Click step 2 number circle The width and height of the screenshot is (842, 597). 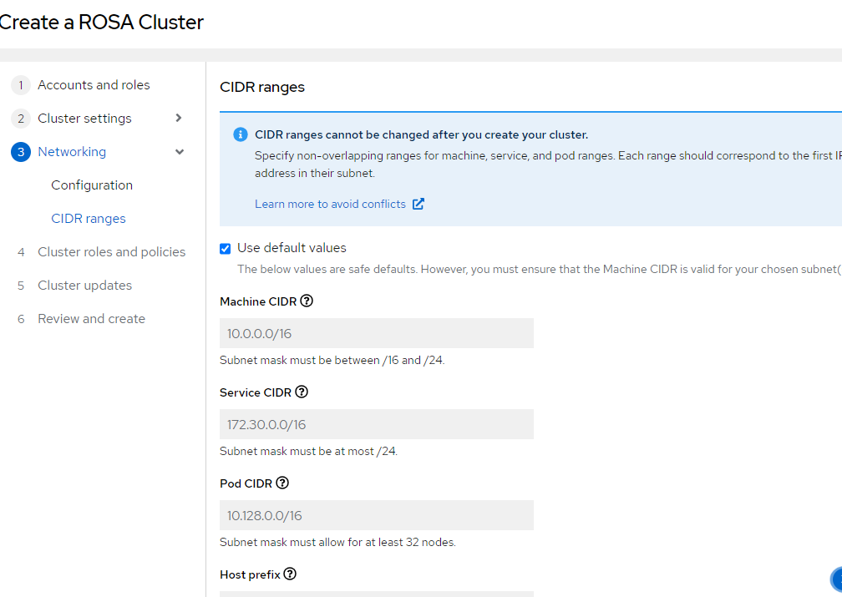[21, 118]
